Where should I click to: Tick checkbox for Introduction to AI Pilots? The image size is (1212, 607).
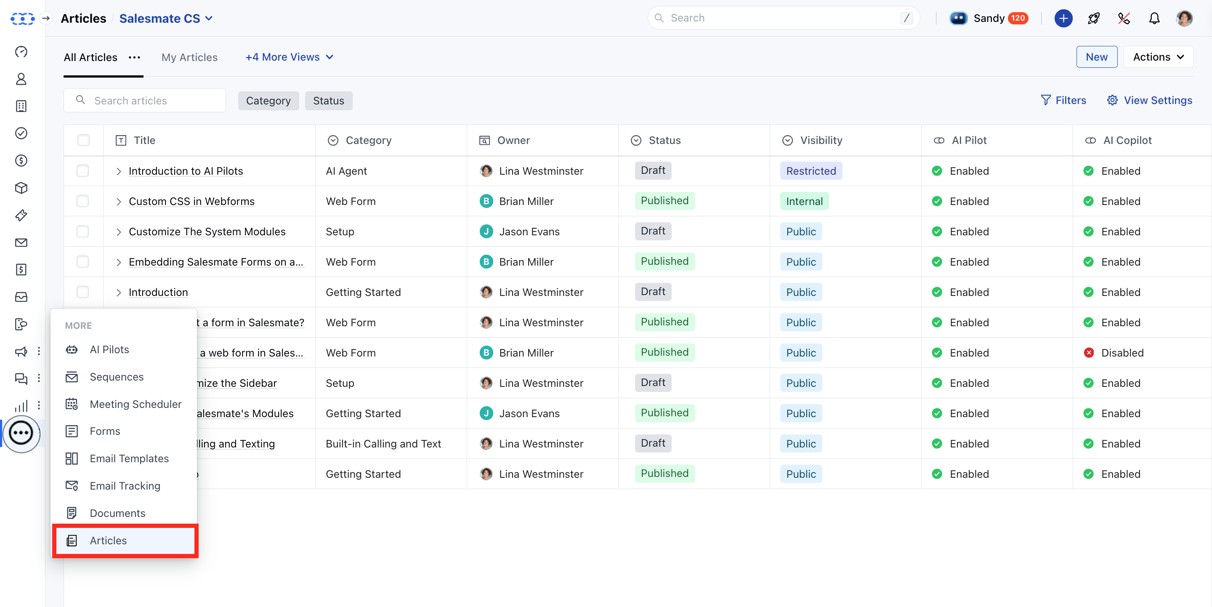point(83,171)
